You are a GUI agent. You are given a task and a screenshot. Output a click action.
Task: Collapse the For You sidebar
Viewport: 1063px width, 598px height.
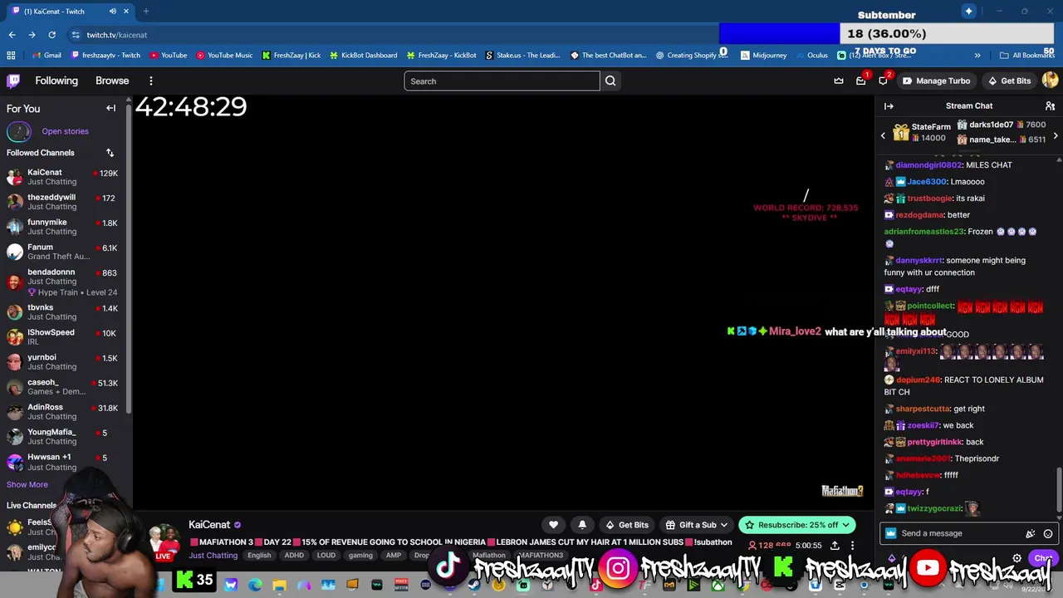(110, 108)
